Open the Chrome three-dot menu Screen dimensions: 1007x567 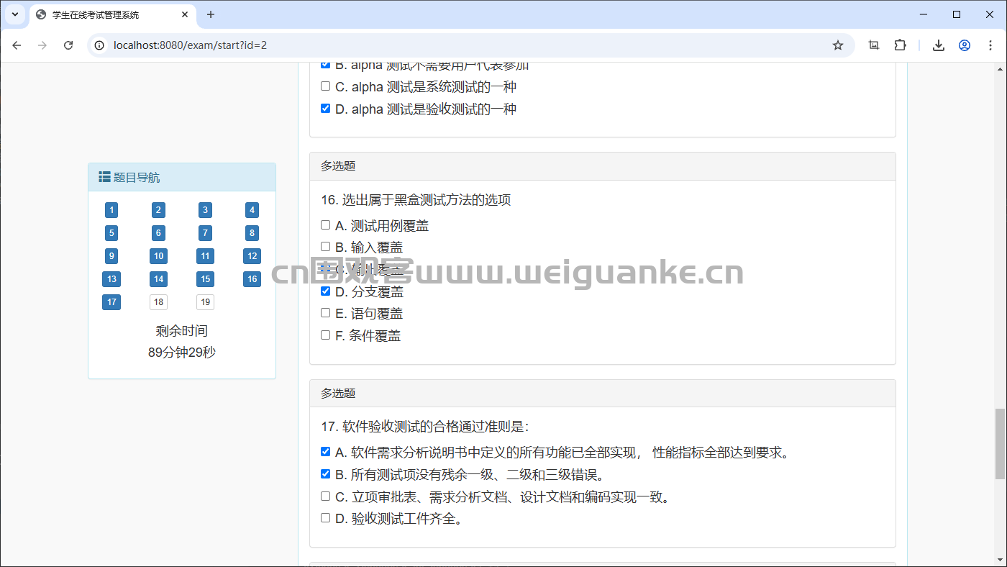click(x=990, y=45)
